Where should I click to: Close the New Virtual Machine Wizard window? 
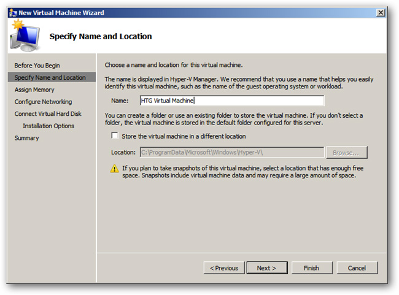381,12
